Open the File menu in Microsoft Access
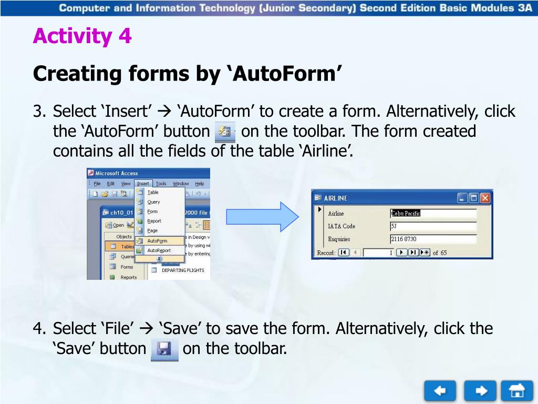 coord(97,184)
